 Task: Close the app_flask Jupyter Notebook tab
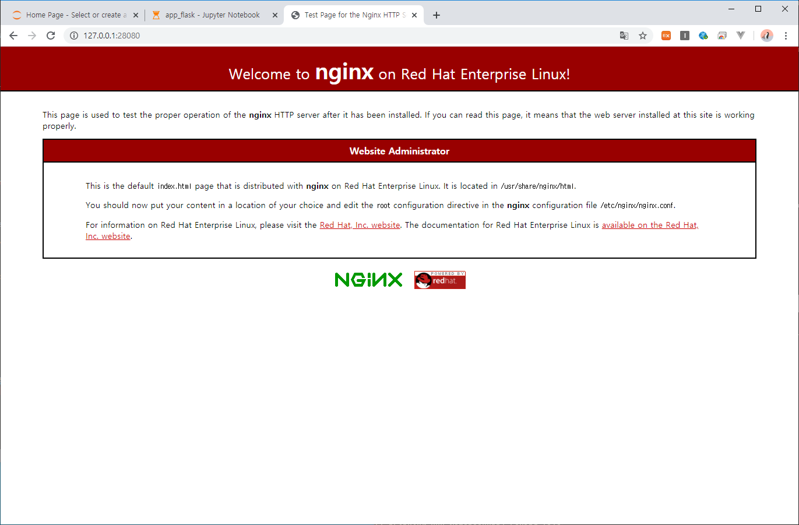pyautogui.click(x=275, y=15)
